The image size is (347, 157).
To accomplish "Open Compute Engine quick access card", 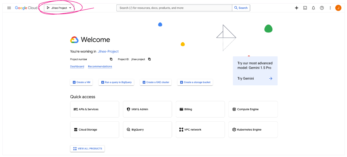I will [x=253, y=109].
